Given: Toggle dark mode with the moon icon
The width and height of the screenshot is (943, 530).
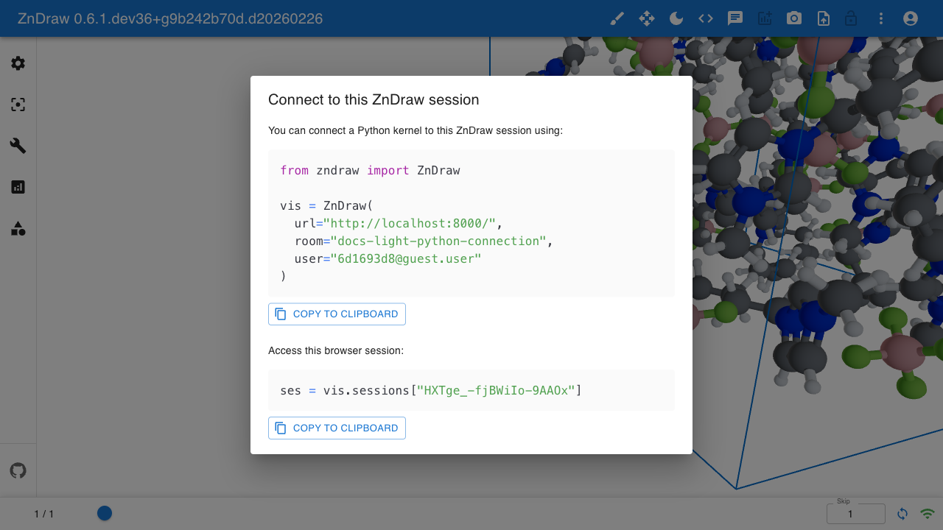Looking at the screenshot, I should [676, 18].
